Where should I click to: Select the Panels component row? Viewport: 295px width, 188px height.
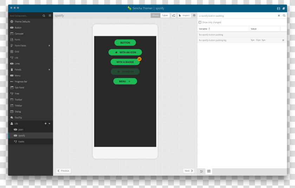click(31, 70)
